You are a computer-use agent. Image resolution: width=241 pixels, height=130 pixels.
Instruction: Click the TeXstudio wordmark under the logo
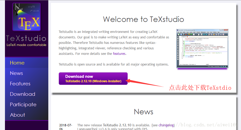pyautogui.click(x=26, y=38)
